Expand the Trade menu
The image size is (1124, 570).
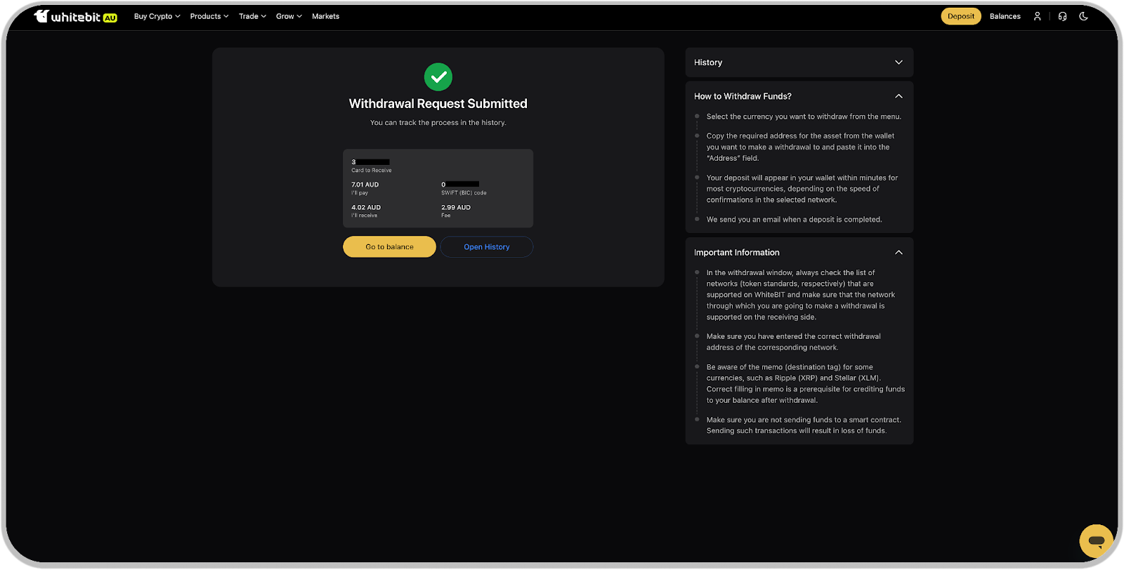click(x=251, y=16)
